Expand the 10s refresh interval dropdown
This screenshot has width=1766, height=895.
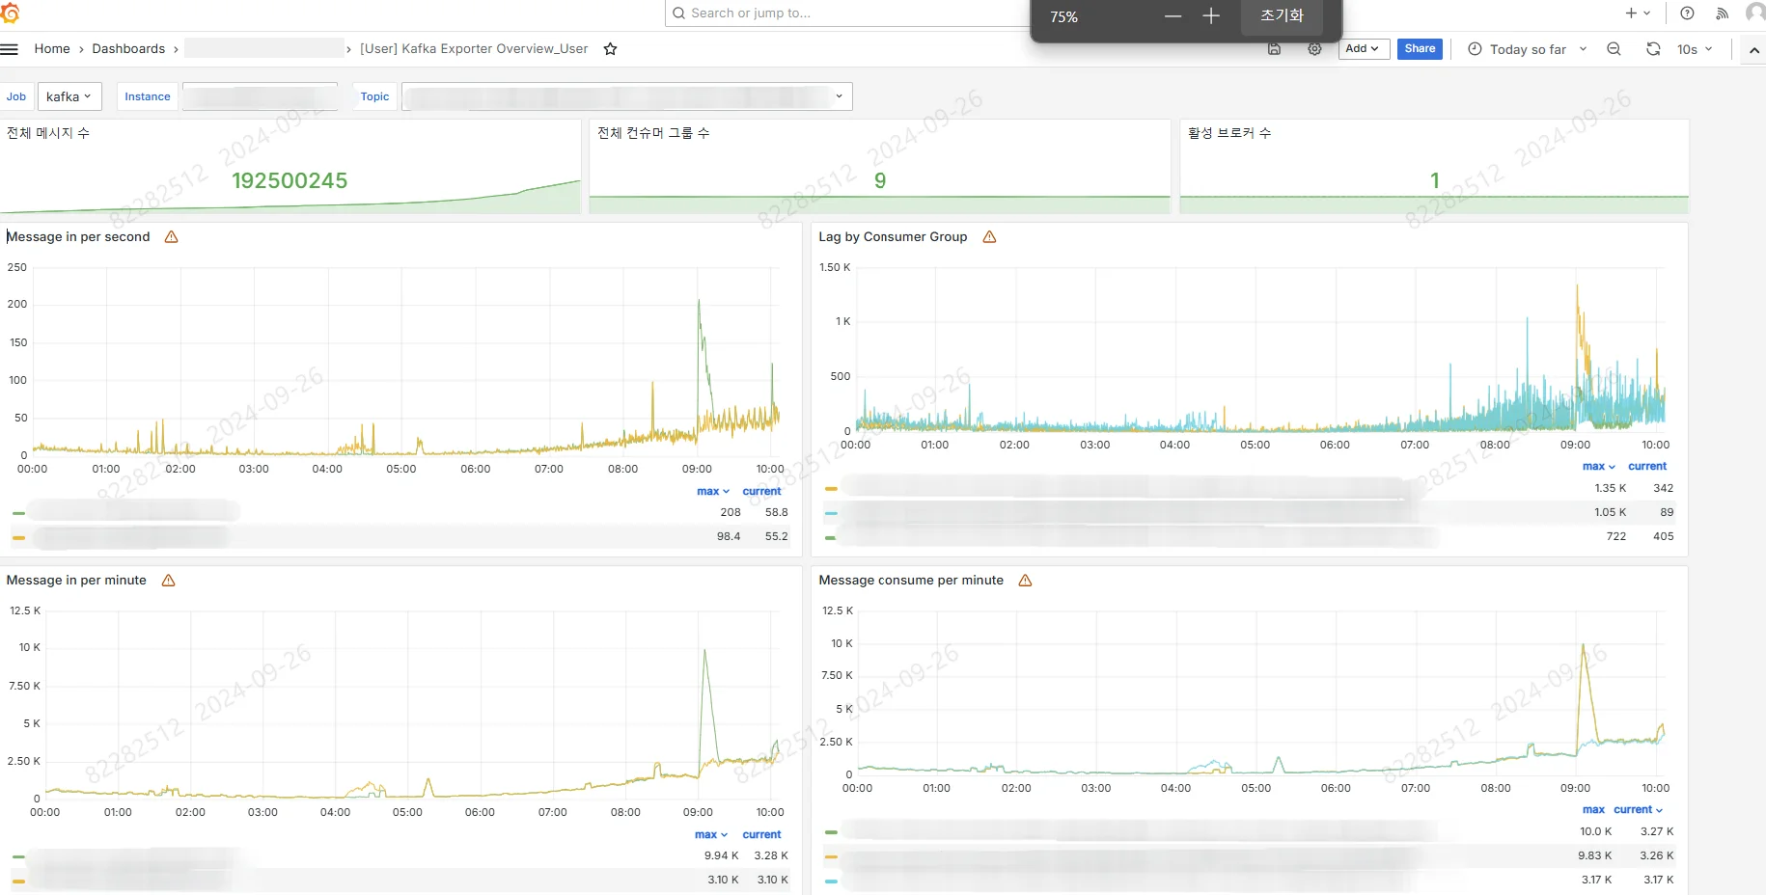1694,49
